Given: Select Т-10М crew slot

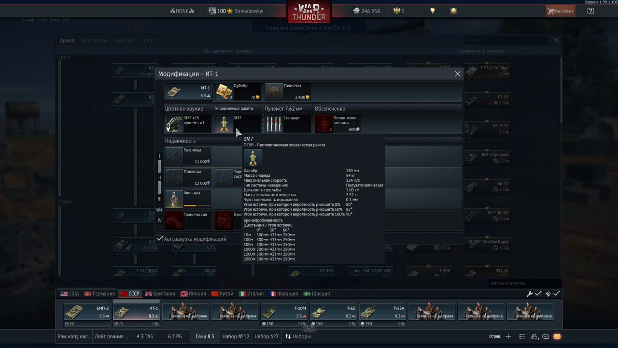Looking at the screenshot, I should 284,312.
